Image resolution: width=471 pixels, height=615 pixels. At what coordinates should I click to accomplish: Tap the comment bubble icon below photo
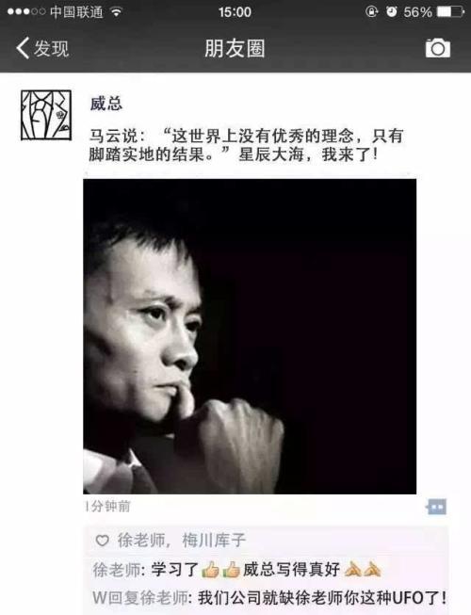click(x=436, y=507)
